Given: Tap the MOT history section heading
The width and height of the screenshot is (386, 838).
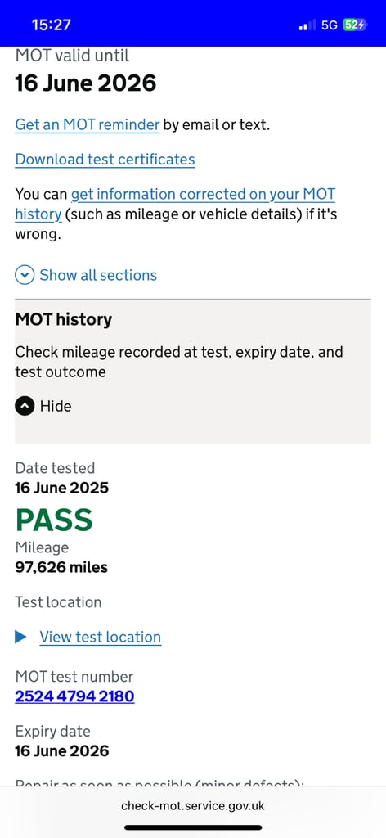Looking at the screenshot, I should pos(64,320).
